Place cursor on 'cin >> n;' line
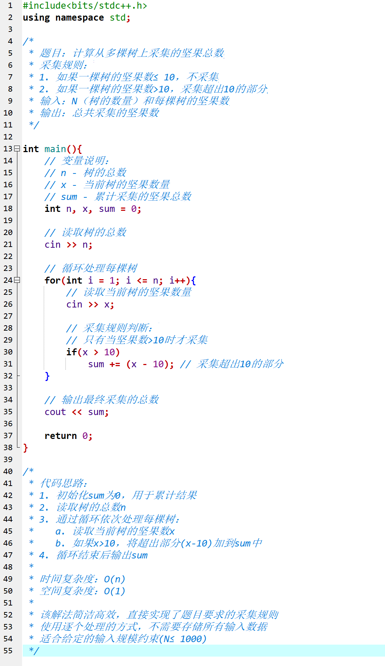 point(68,244)
